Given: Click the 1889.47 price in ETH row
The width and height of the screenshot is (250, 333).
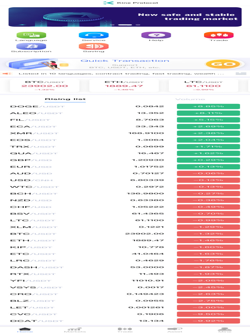Looking at the screenshot, I should [148, 240].
